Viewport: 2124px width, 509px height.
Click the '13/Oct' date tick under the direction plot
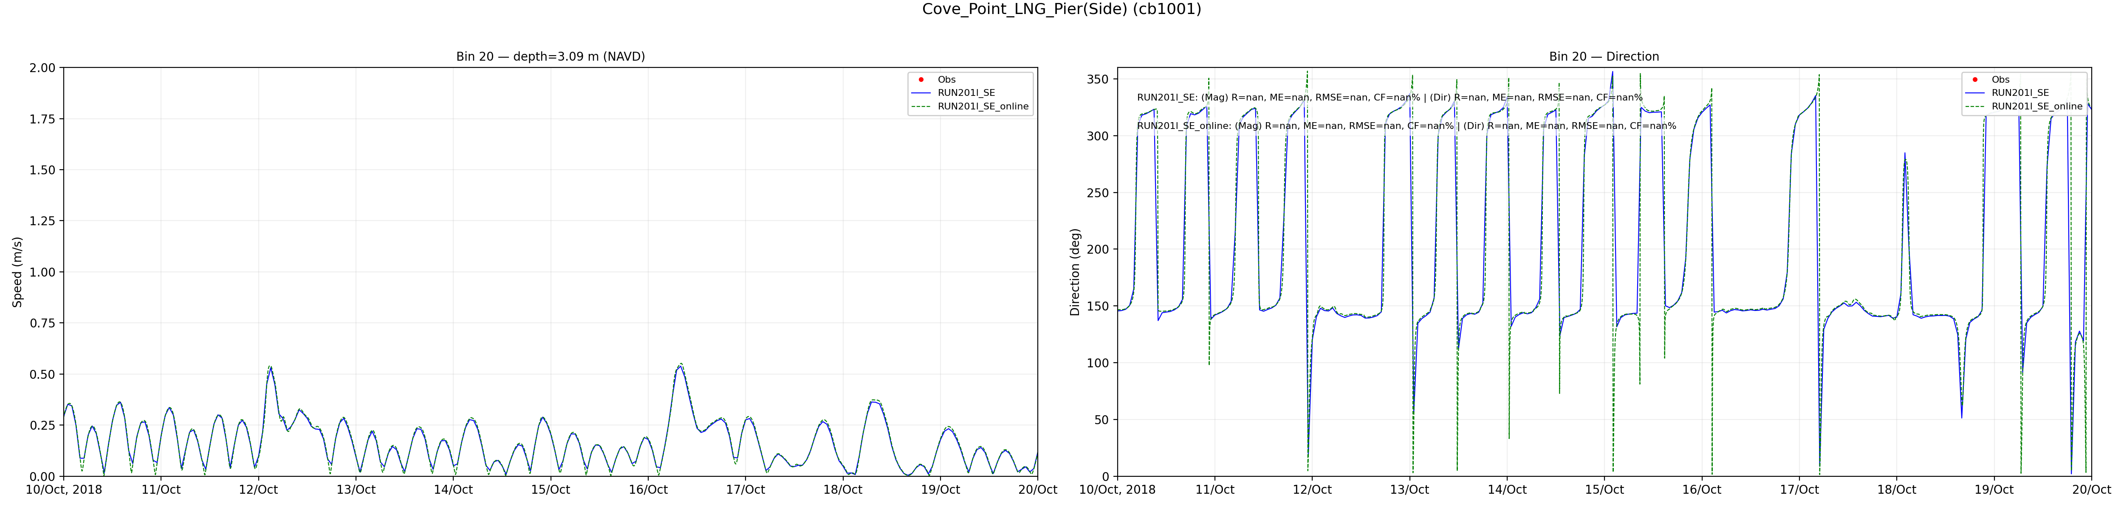tap(1409, 489)
